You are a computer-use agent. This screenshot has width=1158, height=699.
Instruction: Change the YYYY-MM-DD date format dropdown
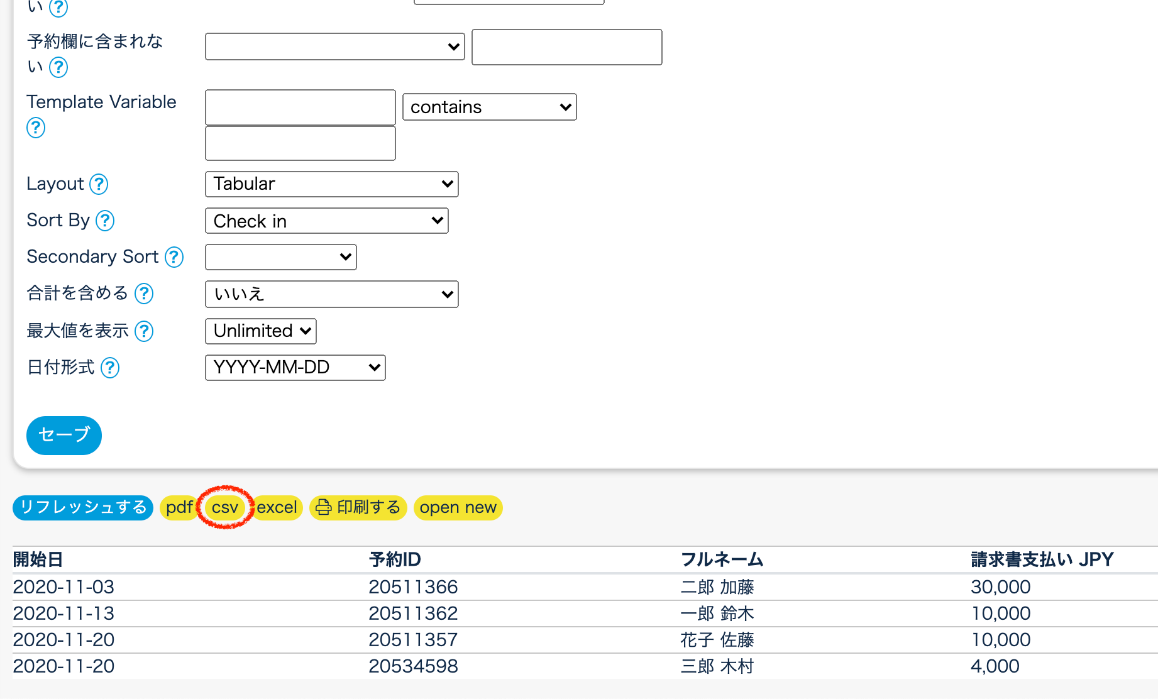pos(295,368)
